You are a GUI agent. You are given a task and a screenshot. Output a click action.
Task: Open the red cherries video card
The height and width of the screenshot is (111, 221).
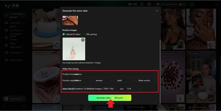pos(173,77)
